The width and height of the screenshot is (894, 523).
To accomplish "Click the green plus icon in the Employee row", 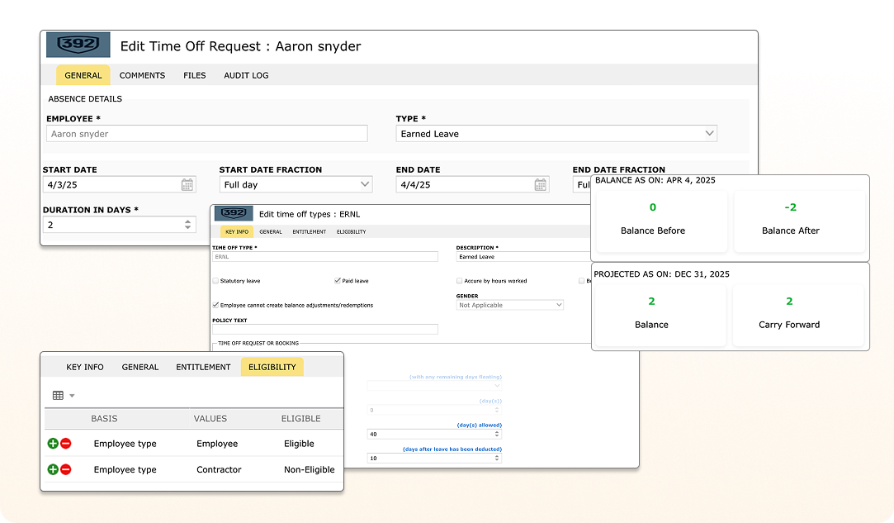I will pos(53,443).
